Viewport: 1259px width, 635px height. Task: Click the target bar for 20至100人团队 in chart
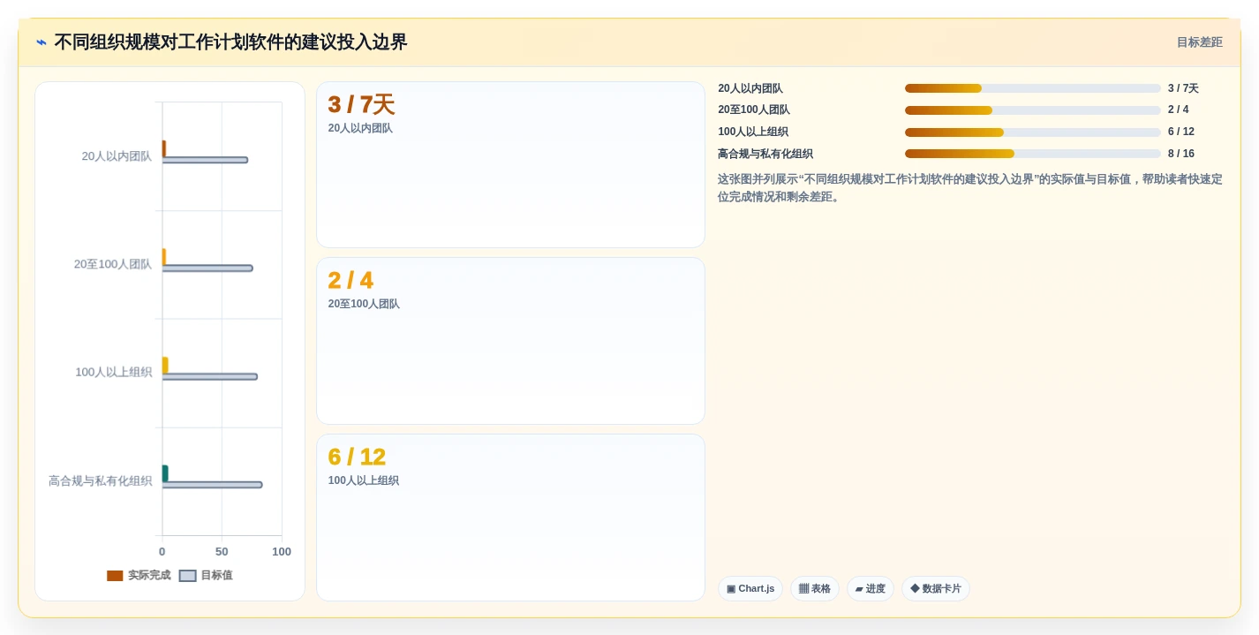(x=207, y=268)
